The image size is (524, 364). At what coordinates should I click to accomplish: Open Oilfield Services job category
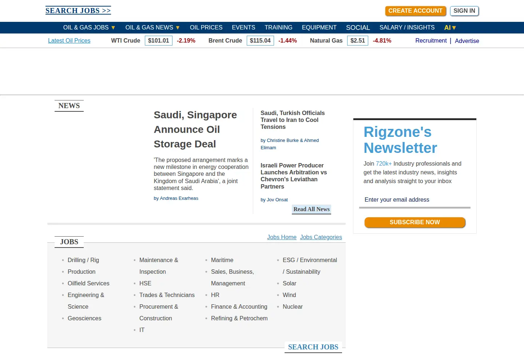[88, 284]
